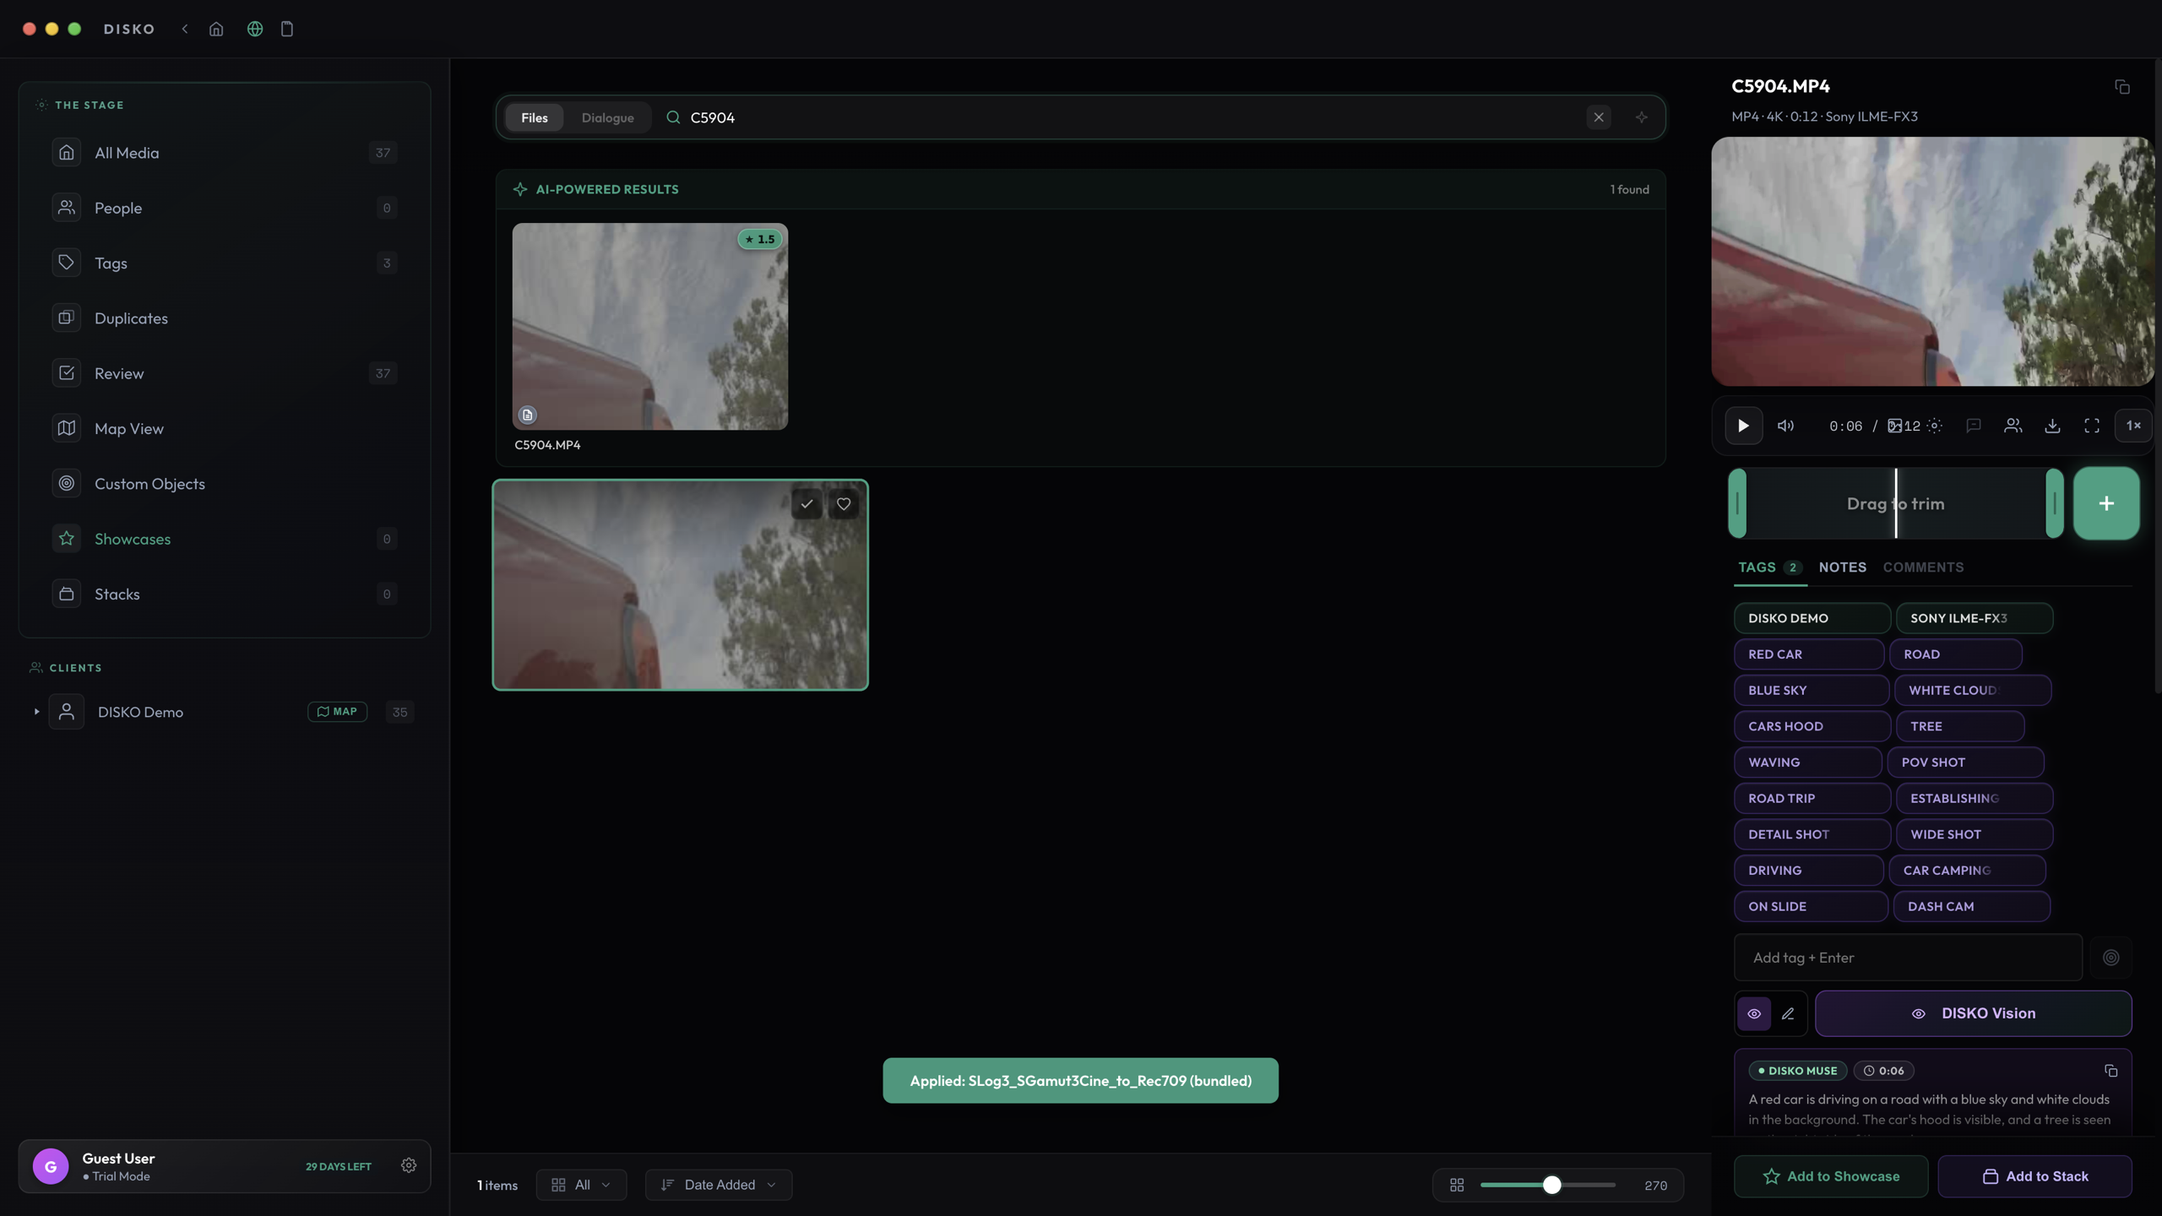
Task: Clear the C5904 search query
Action: point(1599,117)
